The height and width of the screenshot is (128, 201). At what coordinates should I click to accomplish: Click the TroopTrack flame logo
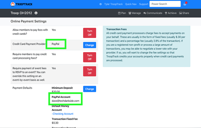[x=13, y=4]
